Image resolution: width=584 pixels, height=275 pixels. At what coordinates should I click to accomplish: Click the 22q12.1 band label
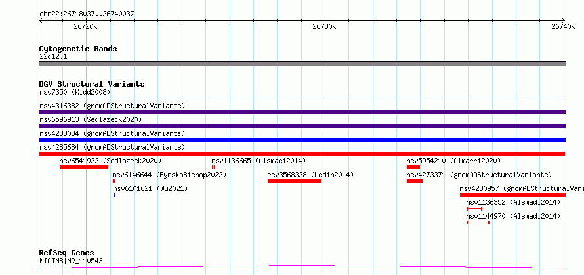click(53, 57)
